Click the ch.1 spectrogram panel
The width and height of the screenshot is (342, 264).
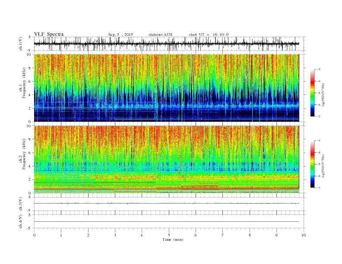click(166, 88)
